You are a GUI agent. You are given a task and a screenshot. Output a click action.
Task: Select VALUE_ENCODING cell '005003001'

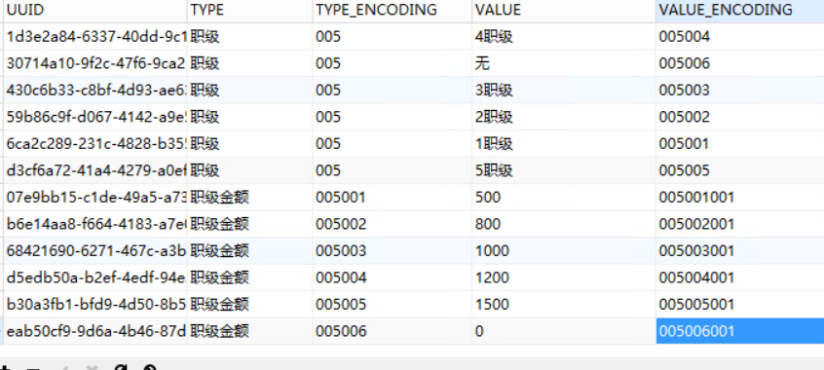(x=740, y=250)
